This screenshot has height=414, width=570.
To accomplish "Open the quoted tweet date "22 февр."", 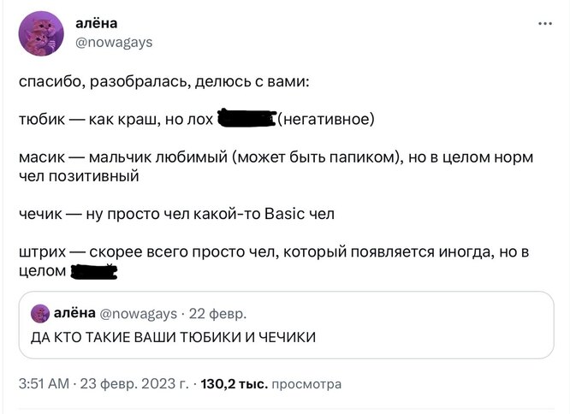I will click(x=217, y=314).
